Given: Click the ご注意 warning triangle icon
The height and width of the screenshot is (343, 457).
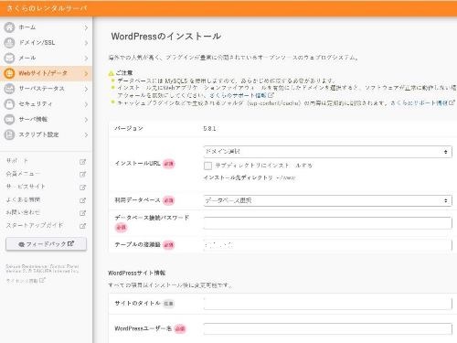Looking at the screenshot, I should [x=112, y=73].
